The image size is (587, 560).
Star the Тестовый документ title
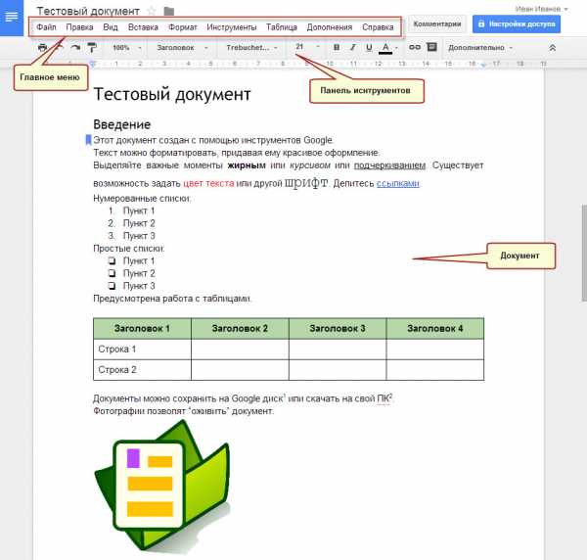pyautogui.click(x=152, y=11)
